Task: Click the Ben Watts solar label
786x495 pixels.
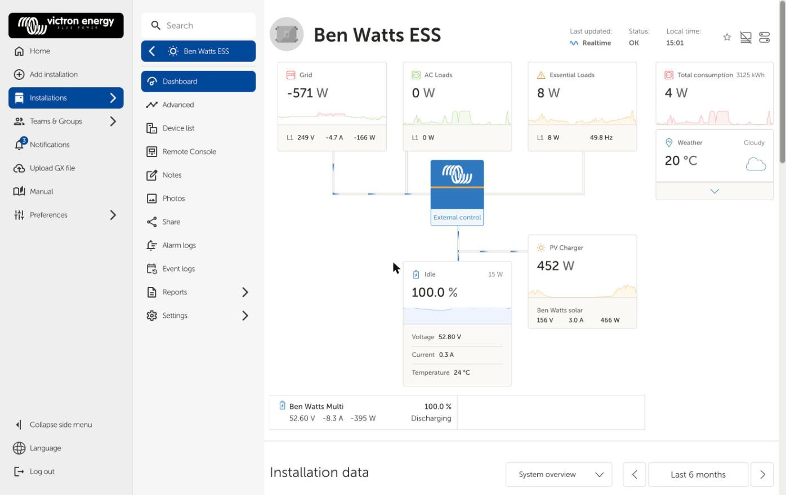Action: (x=560, y=310)
